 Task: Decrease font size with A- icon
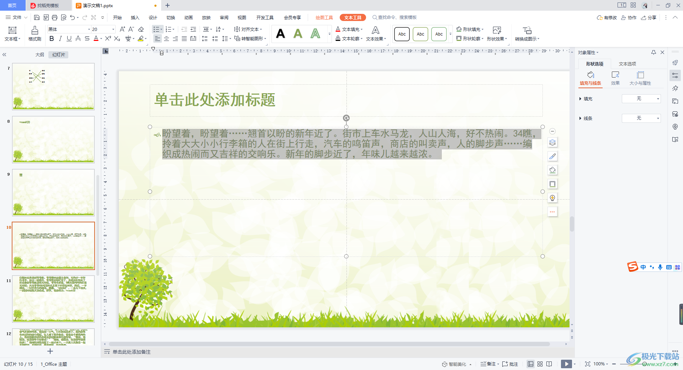pos(131,29)
